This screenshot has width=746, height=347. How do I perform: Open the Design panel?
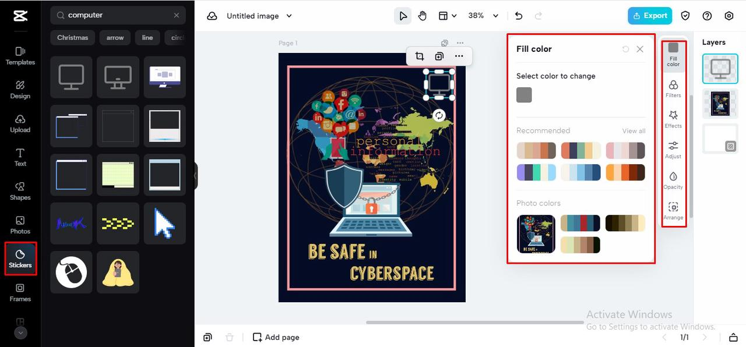(x=20, y=90)
